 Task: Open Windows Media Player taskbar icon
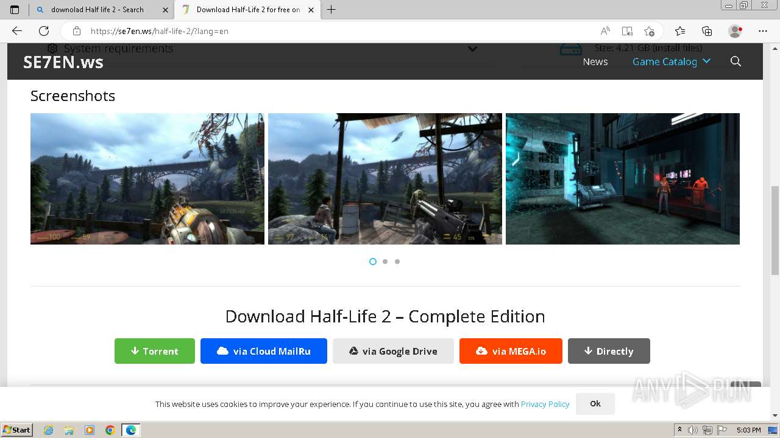90,430
